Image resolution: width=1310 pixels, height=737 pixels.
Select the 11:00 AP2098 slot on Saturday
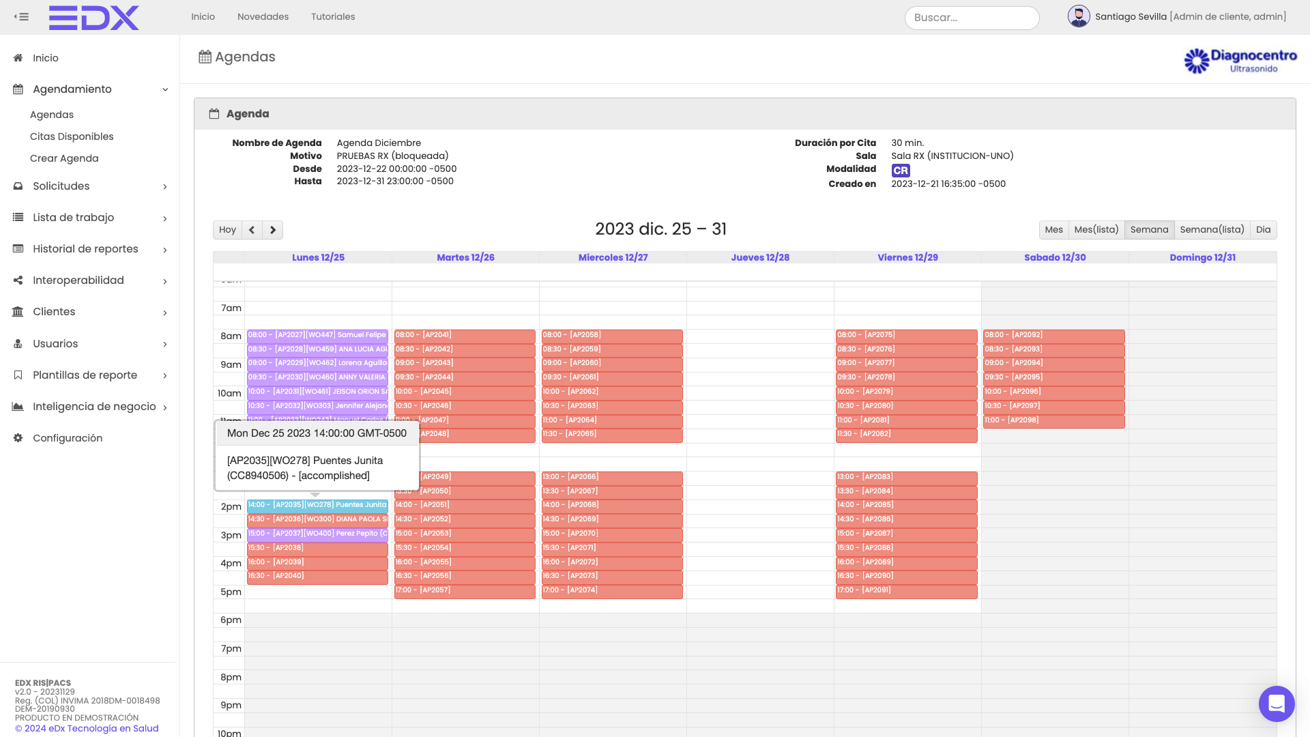point(1054,421)
